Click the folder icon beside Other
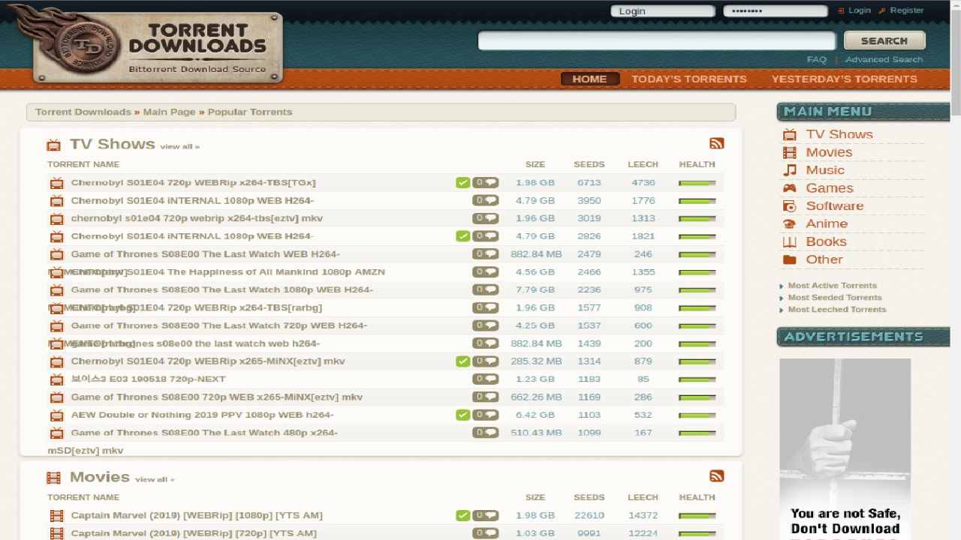This screenshot has height=540, width=961. click(x=789, y=259)
